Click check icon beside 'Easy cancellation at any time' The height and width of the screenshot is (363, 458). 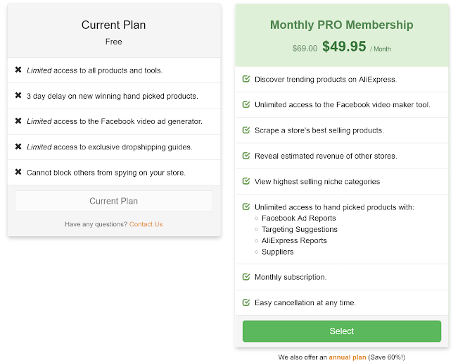(246, 302)
